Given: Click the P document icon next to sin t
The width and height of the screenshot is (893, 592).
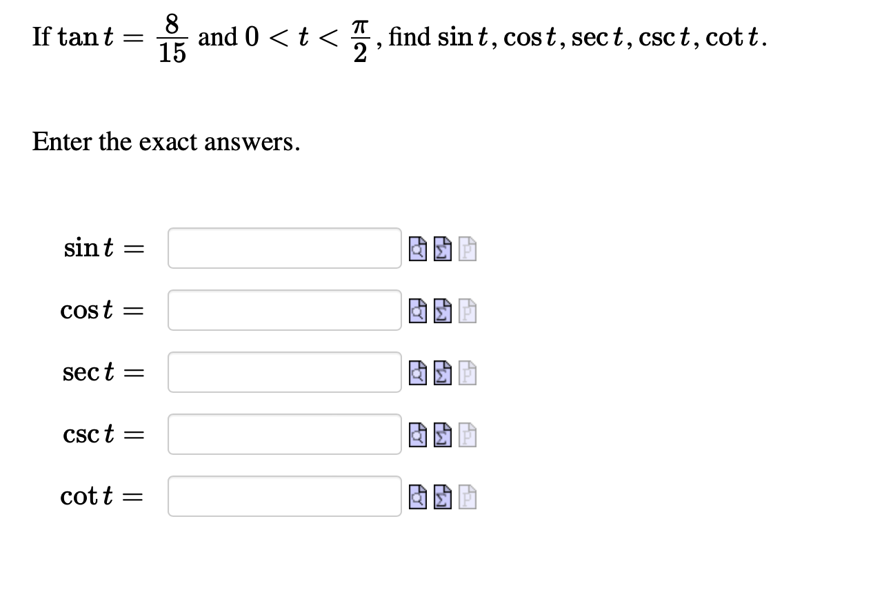Looking at the screenshot, I should (x=468, y=249).
